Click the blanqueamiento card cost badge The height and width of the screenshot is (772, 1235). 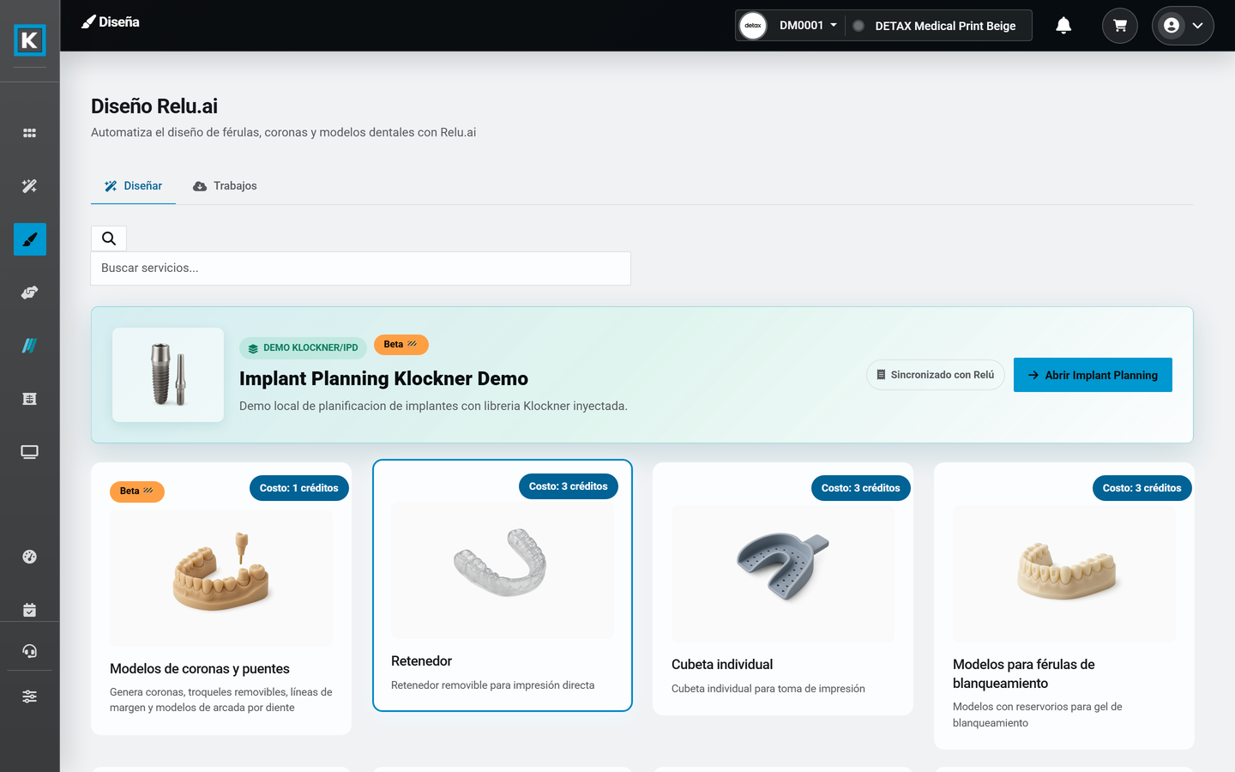(1142, 488)
